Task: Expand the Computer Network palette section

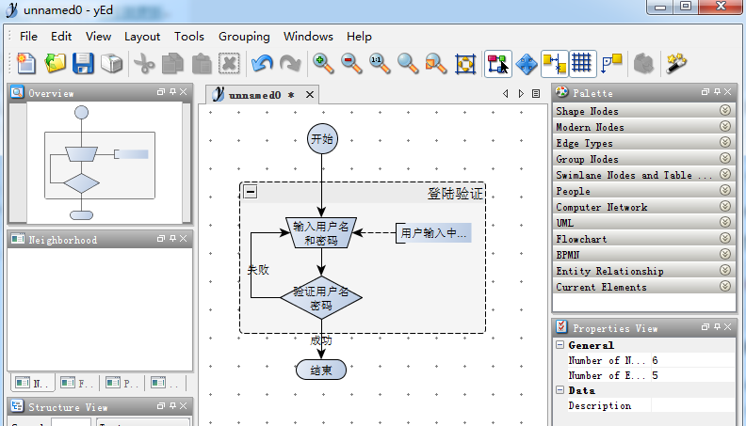Action: click(644, 207)
